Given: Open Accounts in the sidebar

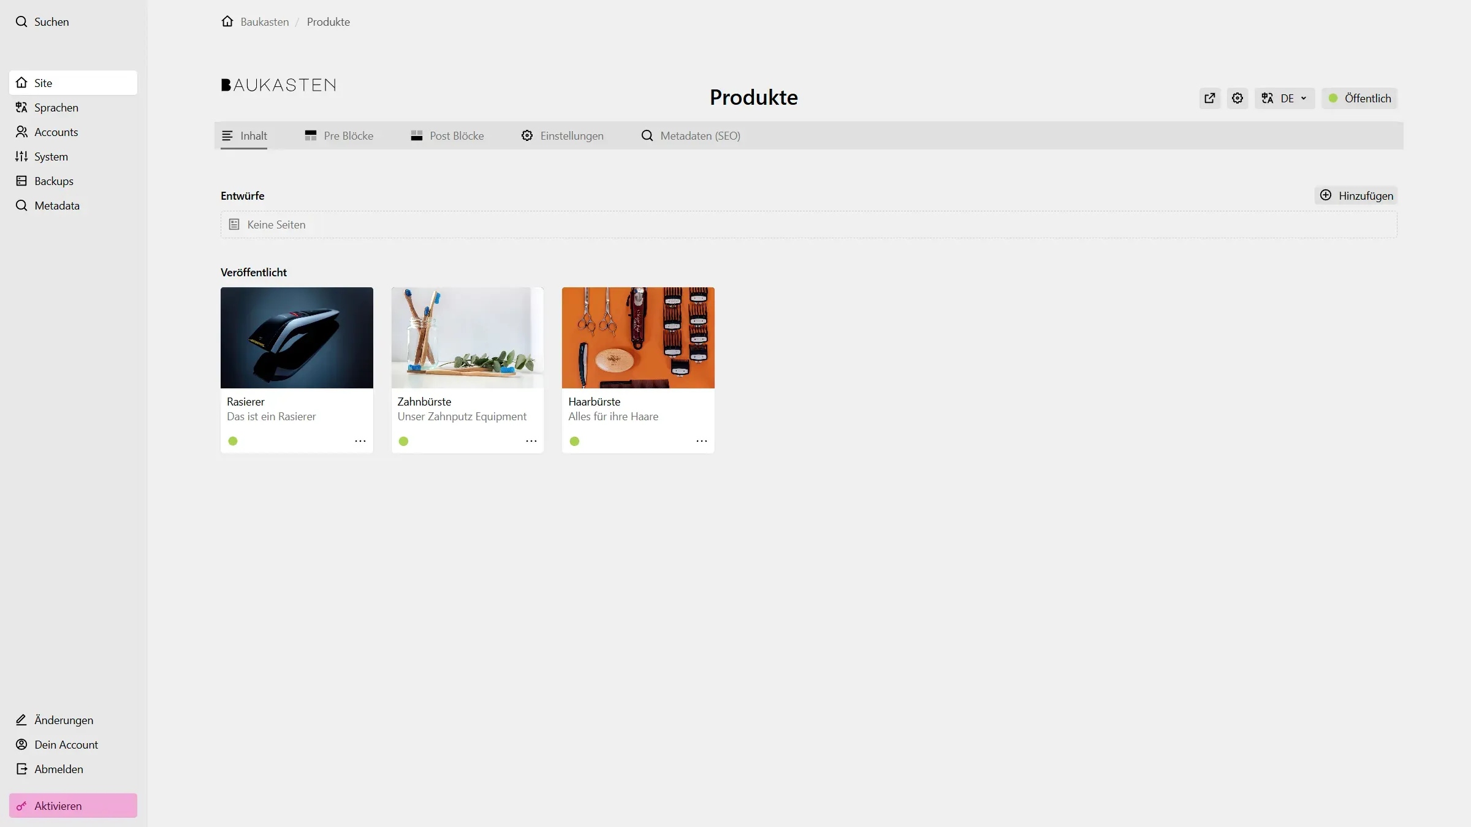Looking at the screenshot, I should 56,132.
